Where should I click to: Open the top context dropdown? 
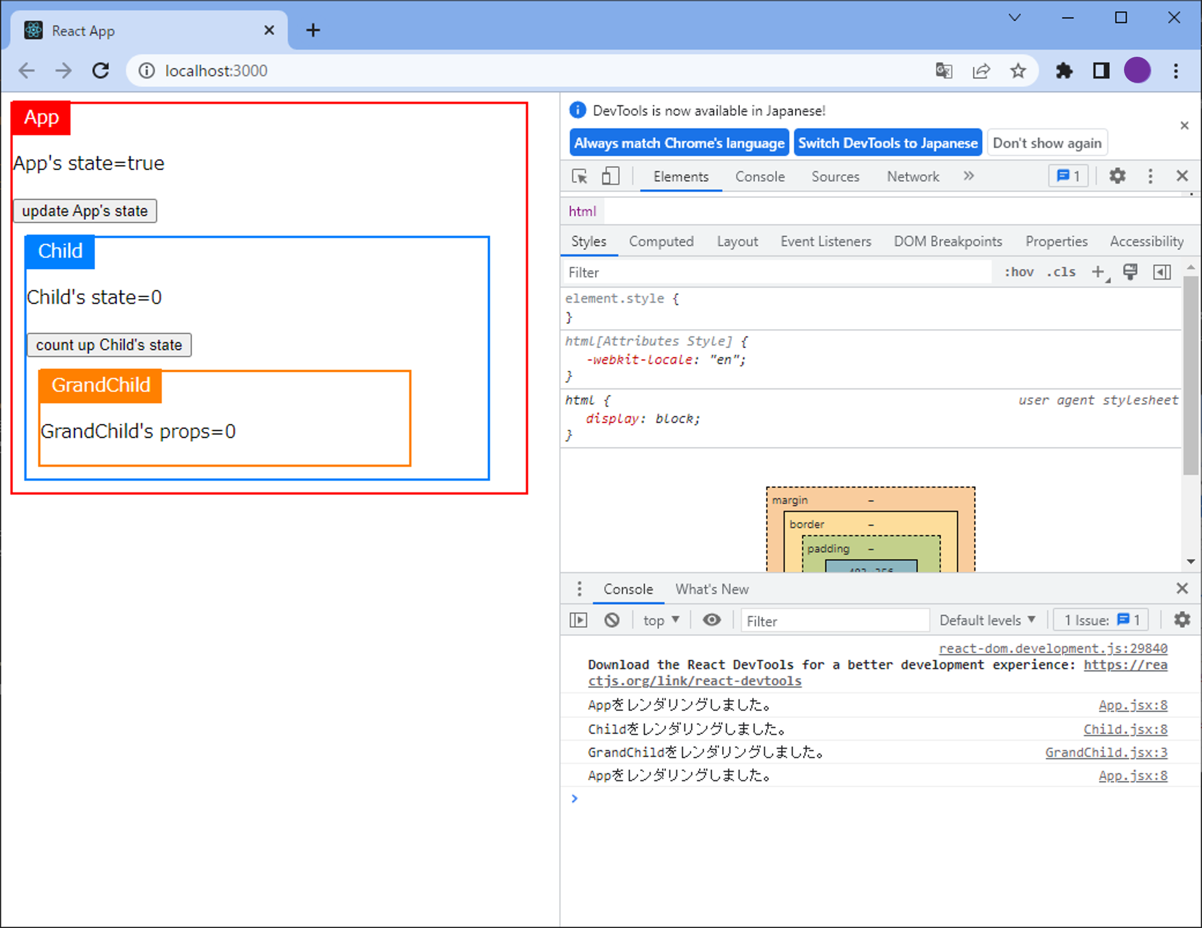(661, 620)
